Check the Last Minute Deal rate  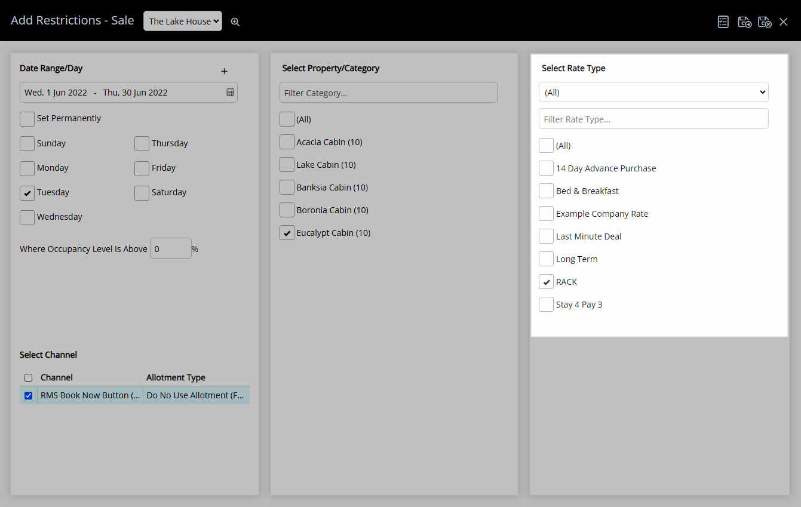pos(546,236)
